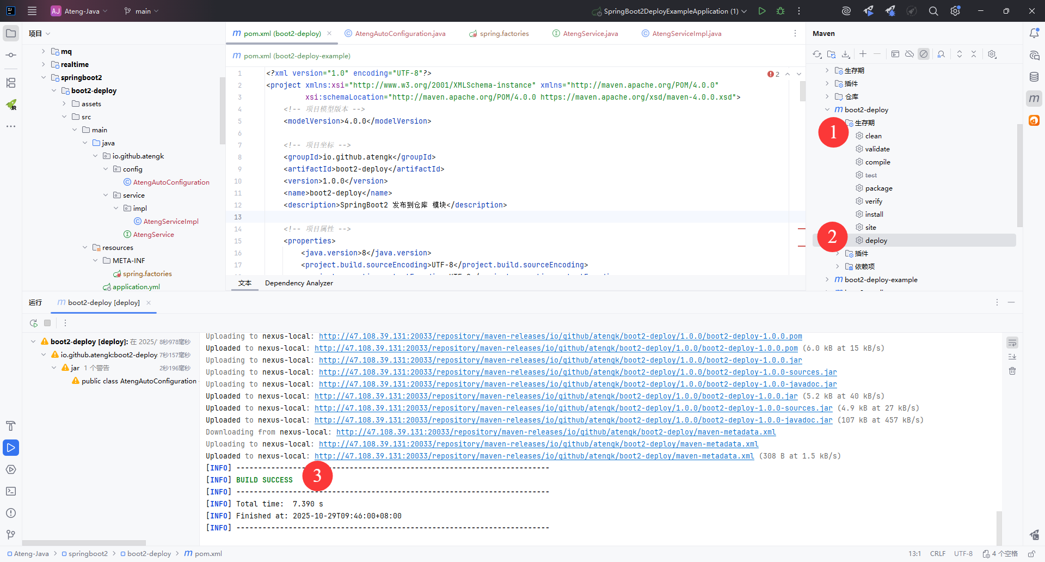Screen dimensions: 1045x562
Task: Open Maven dependency analyzer search icon
Action: coord(941,54)
